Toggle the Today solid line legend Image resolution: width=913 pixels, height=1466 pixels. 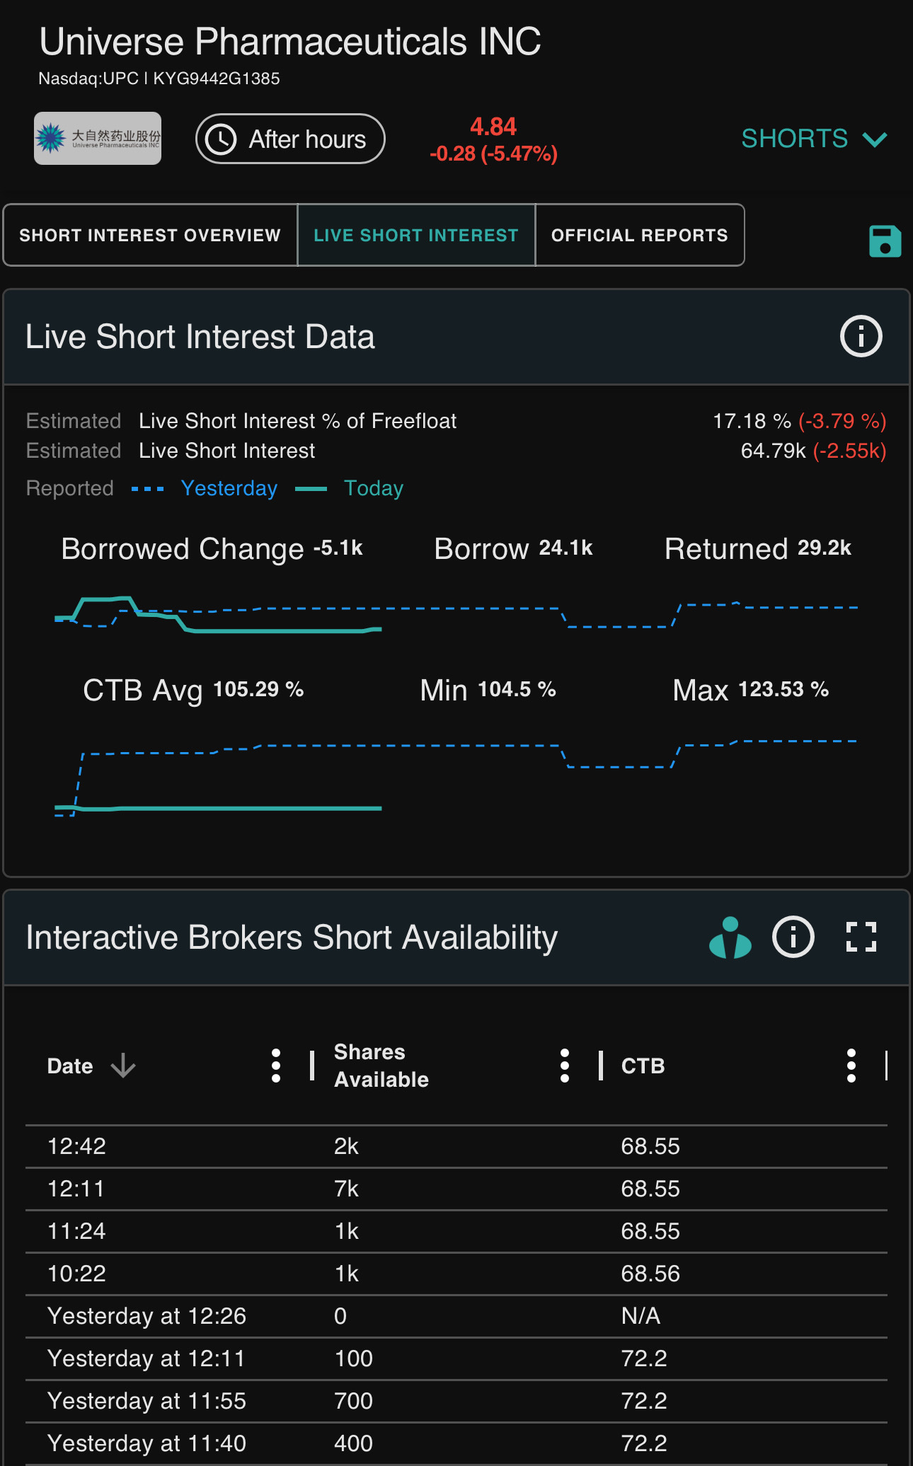[x=349, y=488]
